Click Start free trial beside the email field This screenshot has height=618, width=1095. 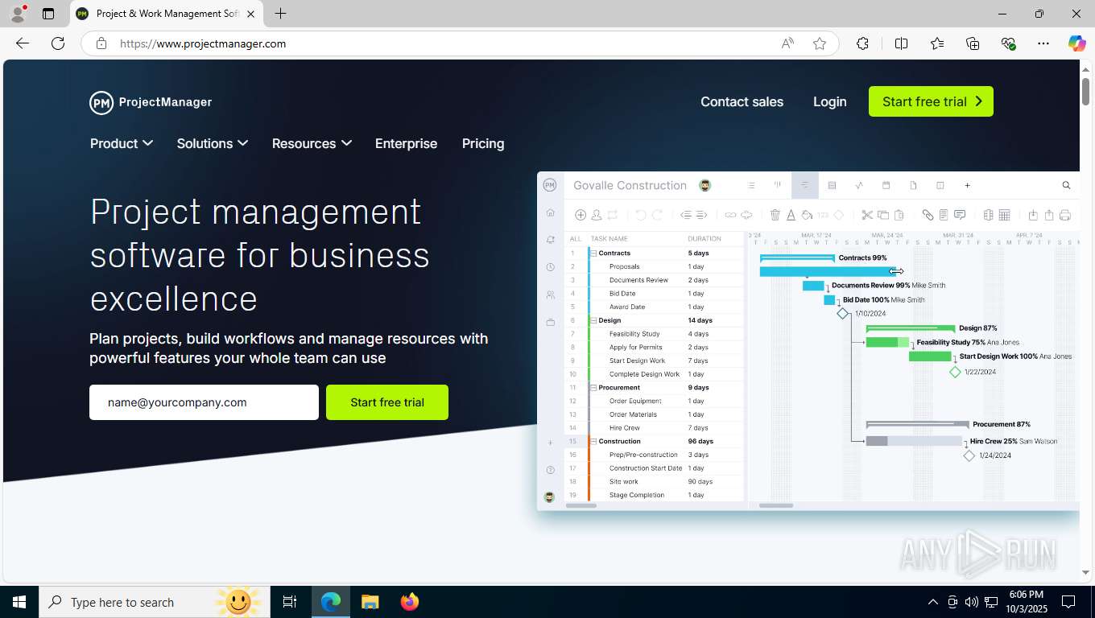point(387,402)
